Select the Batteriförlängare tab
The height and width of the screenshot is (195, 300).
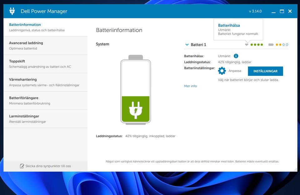pos(46,101)
